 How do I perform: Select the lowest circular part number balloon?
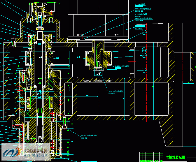[x=144, y=70]
